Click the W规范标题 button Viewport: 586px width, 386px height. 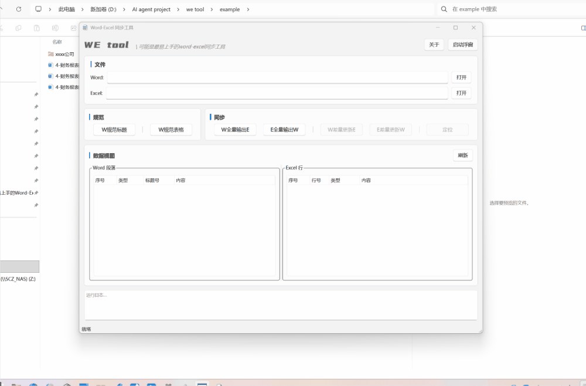point(114,130)
